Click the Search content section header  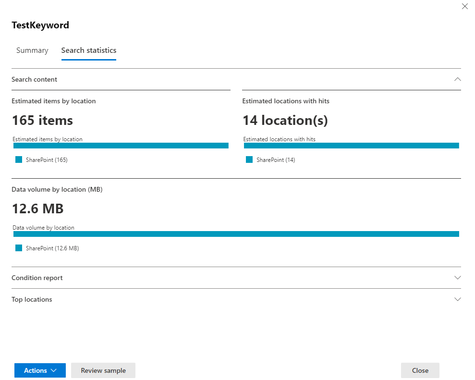(34, 79)
